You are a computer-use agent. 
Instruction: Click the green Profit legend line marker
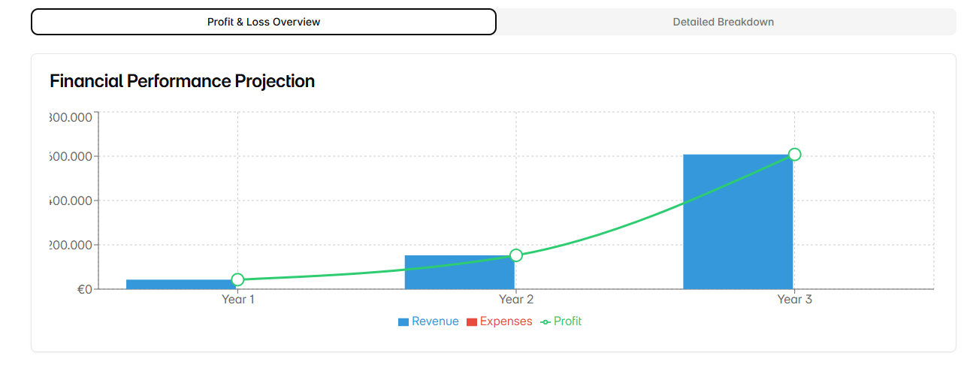pyautogui.click(x=545, y=322)
